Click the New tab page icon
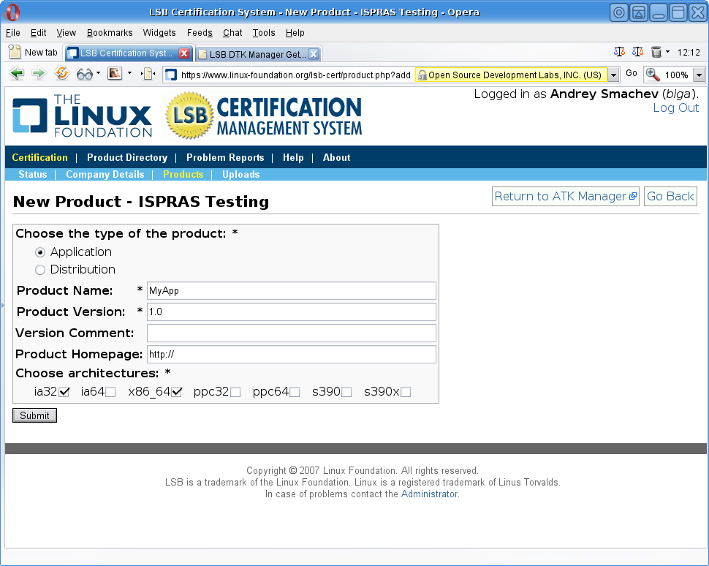This screenshot has height=566, width=709. pos(15,52)
